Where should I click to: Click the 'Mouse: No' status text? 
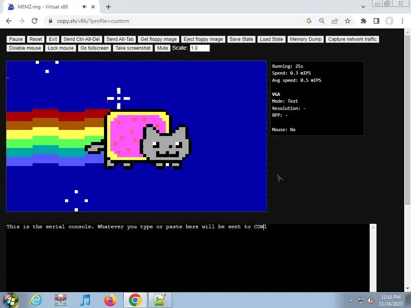[x=284, y=130]
